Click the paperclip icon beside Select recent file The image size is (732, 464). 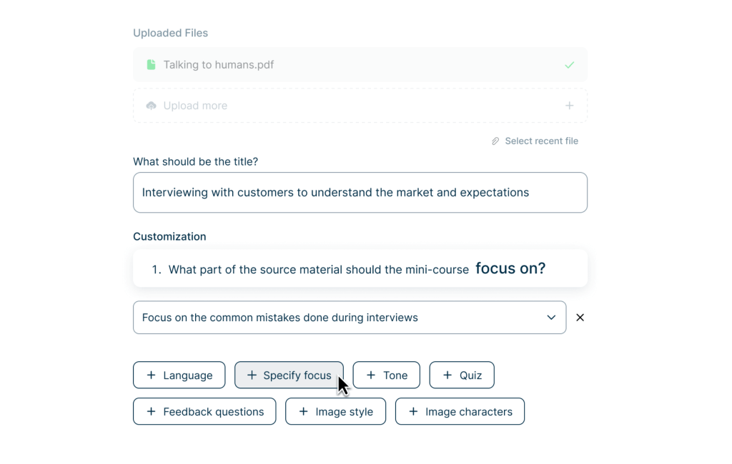coord(495,141)
